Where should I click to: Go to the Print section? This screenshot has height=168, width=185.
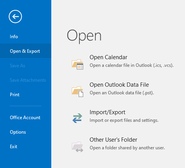tap(15, 95)
